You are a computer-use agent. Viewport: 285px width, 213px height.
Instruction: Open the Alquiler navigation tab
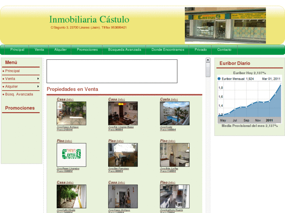coord(60,50)
